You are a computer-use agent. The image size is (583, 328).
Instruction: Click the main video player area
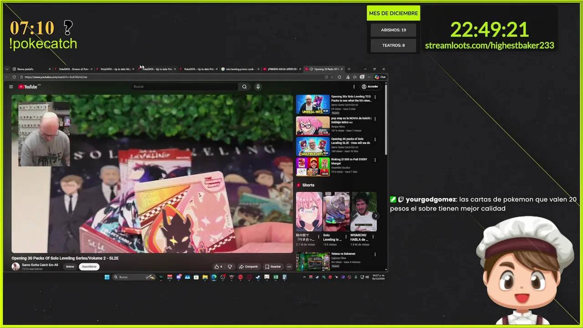coord(152,174)
